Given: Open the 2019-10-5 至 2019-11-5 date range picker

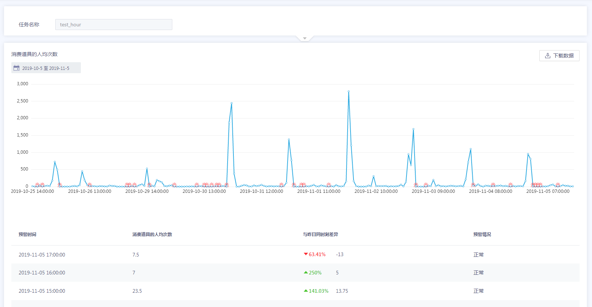Looking at the screenshot, I should [46, 68].
